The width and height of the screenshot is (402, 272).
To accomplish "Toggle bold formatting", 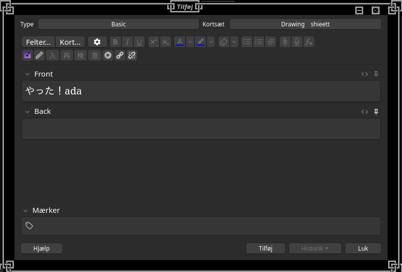I will tap(115, 42).
